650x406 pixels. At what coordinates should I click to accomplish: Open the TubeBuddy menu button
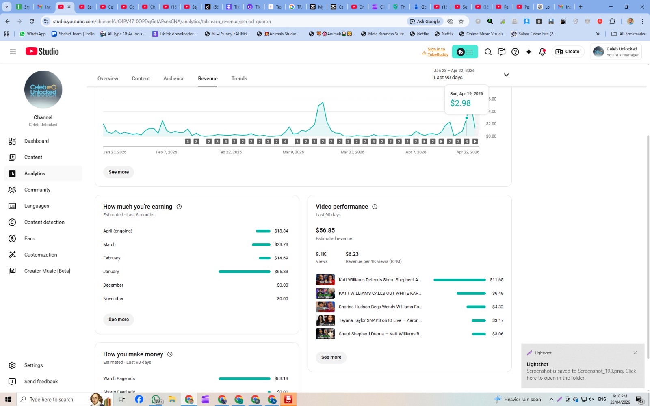click(x=465, y=52)
